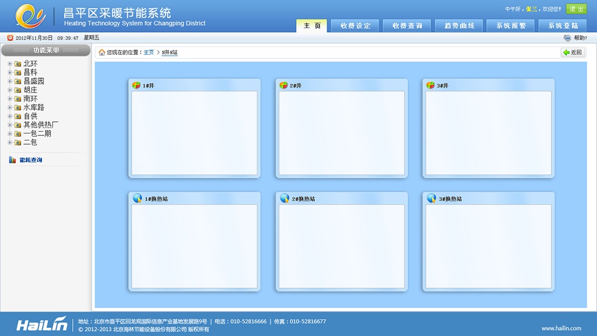Expand the 水库路 tree node
Screen dimensions: 597x336
(x=10, y=108)
